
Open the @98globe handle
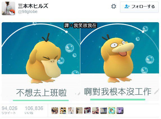click(28, 12)
